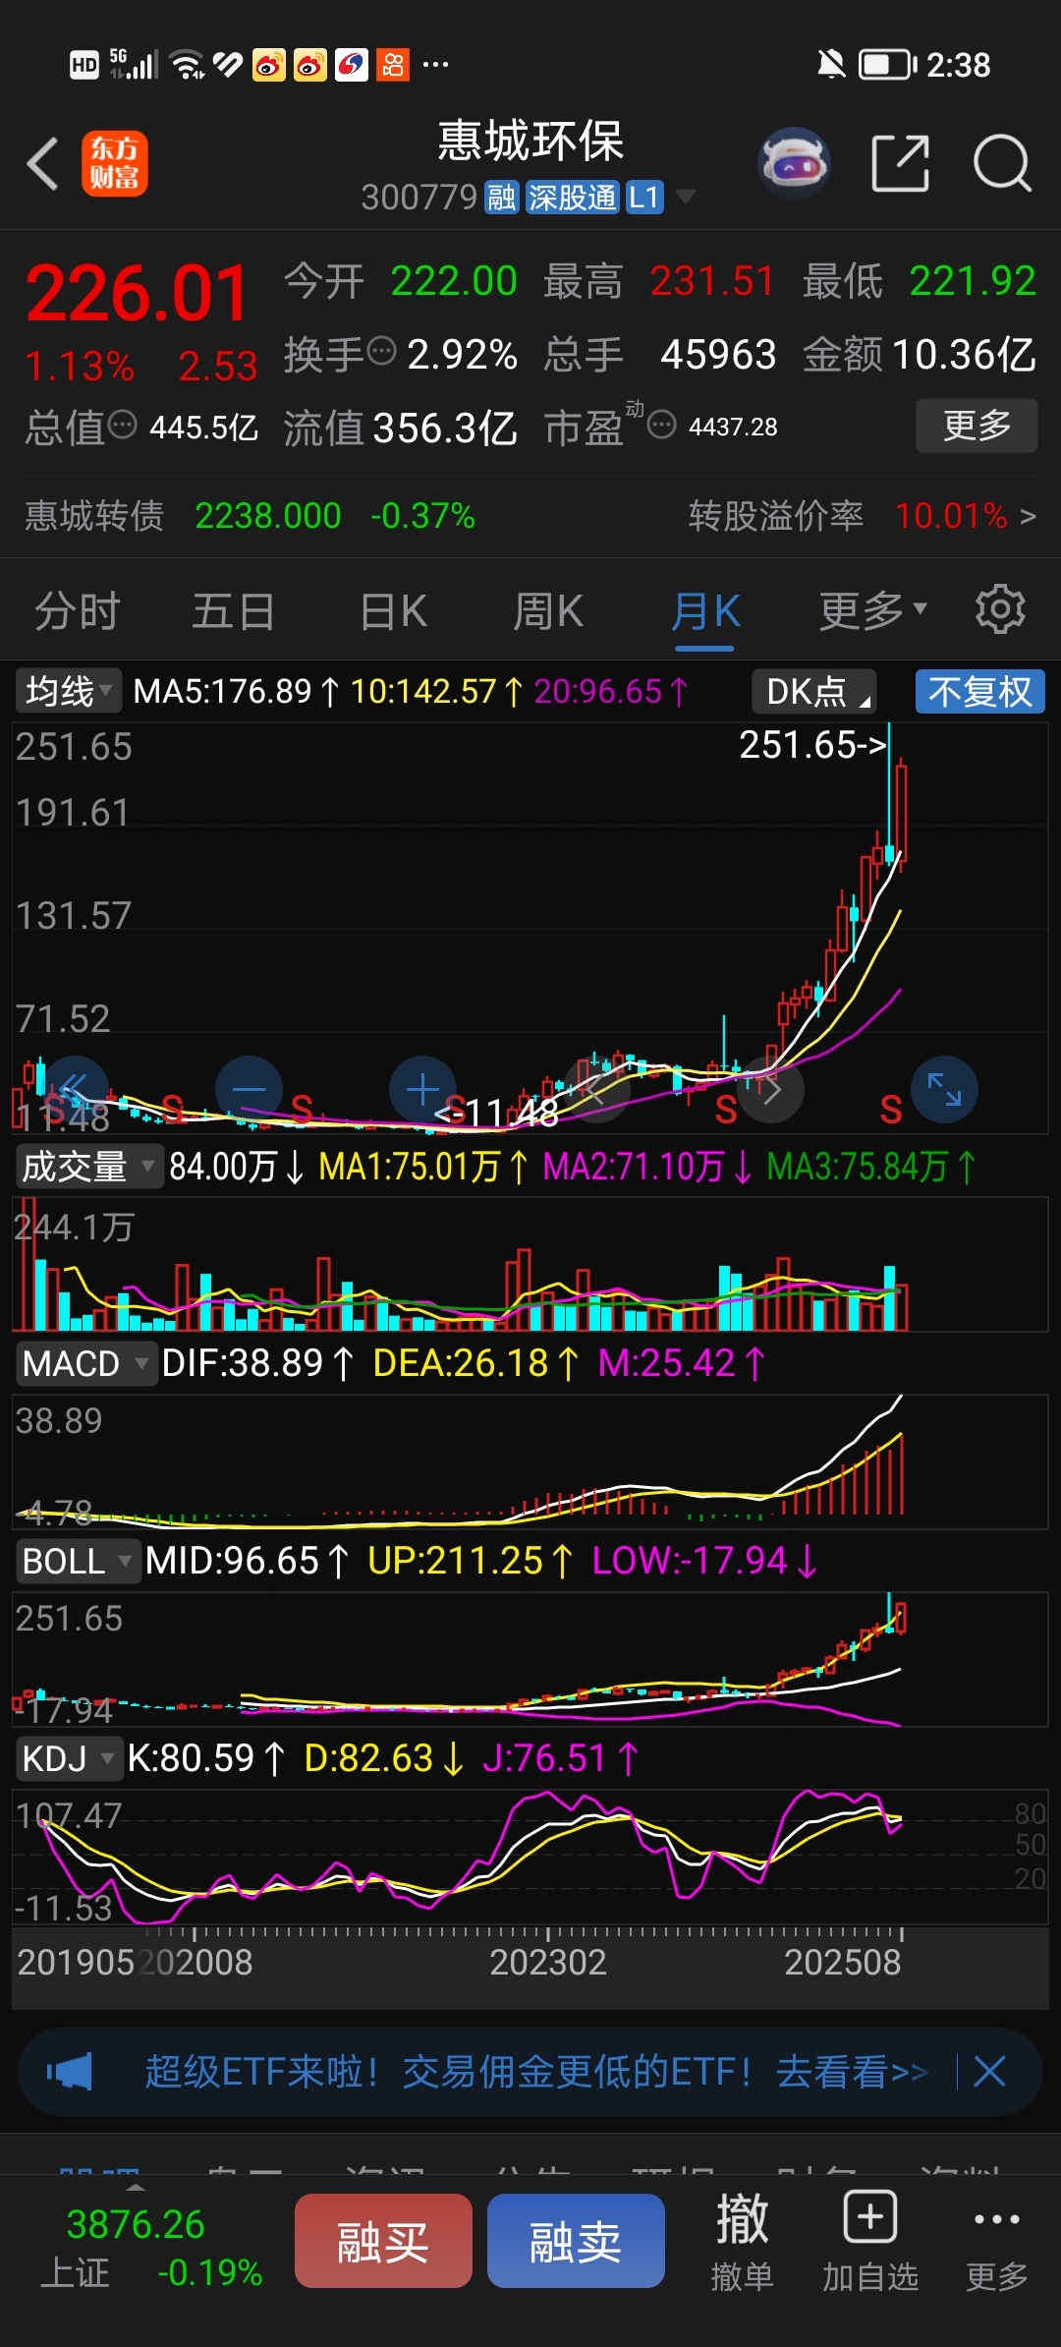Open 均线 indicator dropdown

pos(69,691)
